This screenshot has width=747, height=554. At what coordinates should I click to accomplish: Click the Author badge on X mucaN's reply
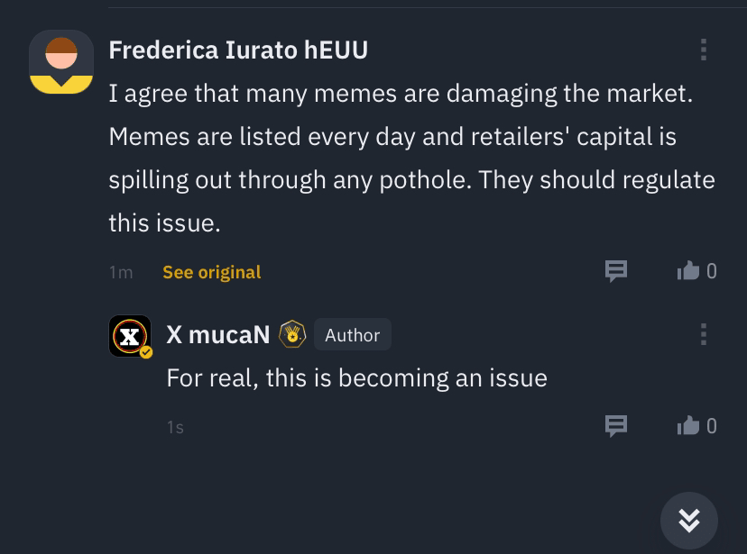pyautogui.click(x=352, y=334)
